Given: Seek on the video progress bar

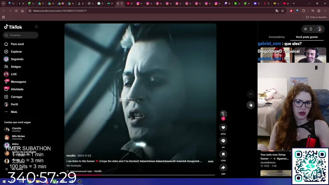Looking at the screenshot, I should [x=140, y=175].
